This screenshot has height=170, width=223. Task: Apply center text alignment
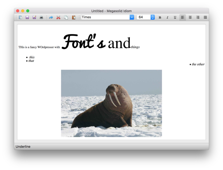point(190,17)
